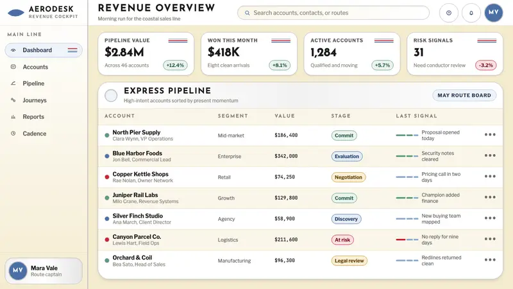Open more options for Juniper Rail Labs
This screenshot has width=513, height=289.
[490, 197]
